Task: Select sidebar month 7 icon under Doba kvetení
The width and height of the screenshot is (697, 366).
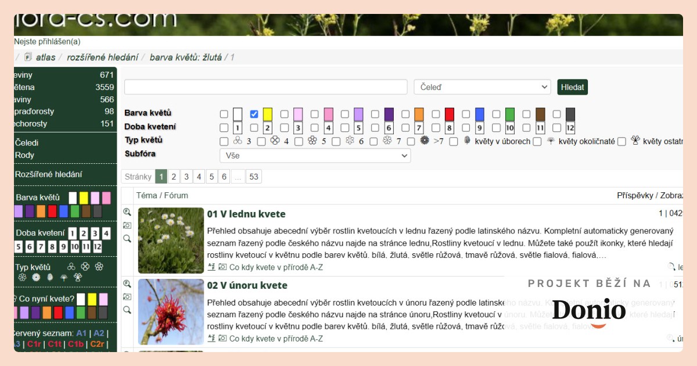Action: 41,247
